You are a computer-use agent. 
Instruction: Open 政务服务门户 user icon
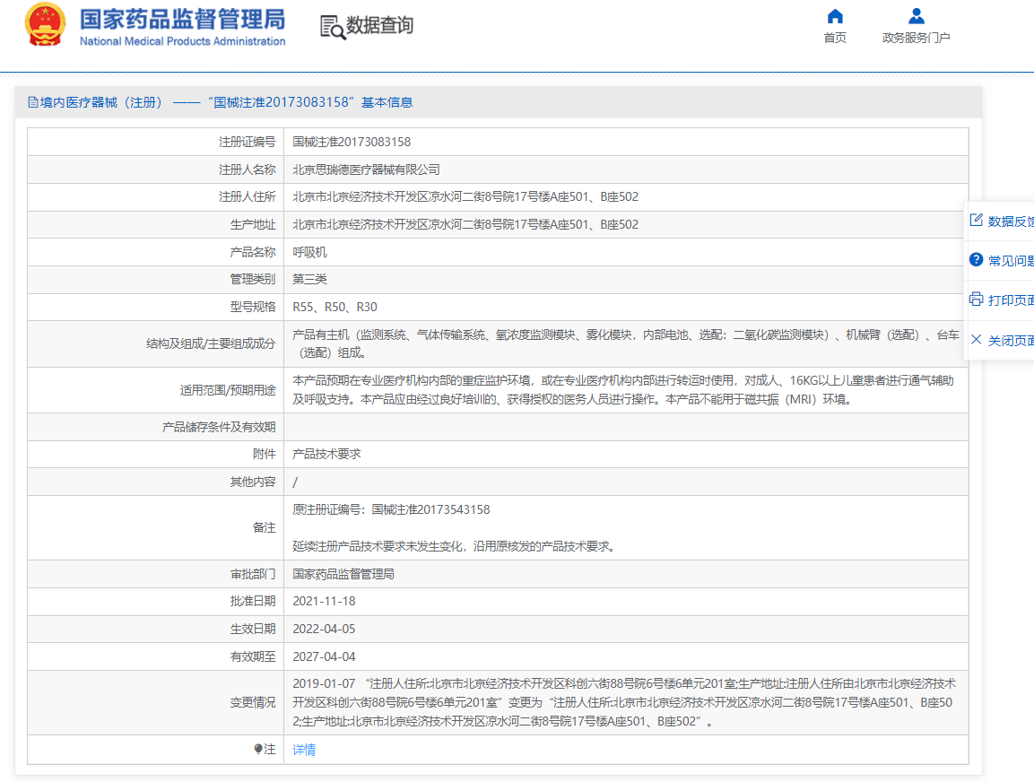coord(916,16)
